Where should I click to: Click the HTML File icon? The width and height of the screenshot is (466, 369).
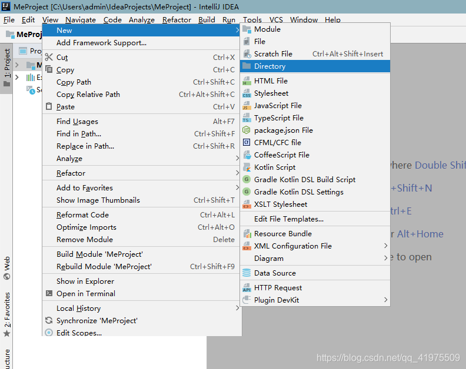tap(247, 81)
